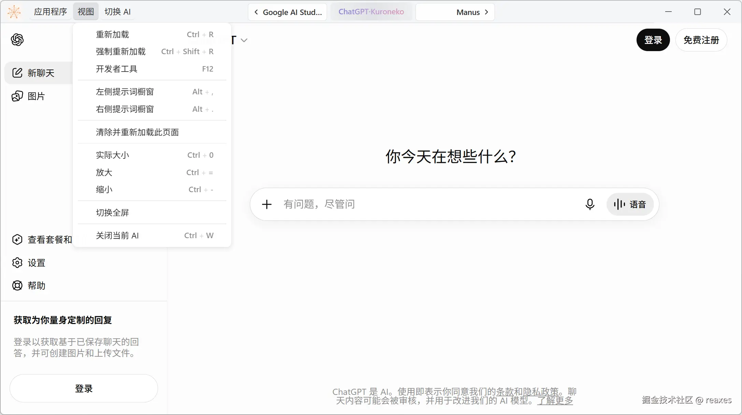Select 实际大小 menu item

click(152, 155)
